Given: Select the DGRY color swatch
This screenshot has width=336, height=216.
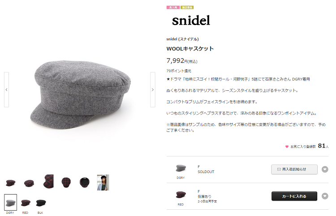Looking at the screenshot, I should click(x=10, y=203).
